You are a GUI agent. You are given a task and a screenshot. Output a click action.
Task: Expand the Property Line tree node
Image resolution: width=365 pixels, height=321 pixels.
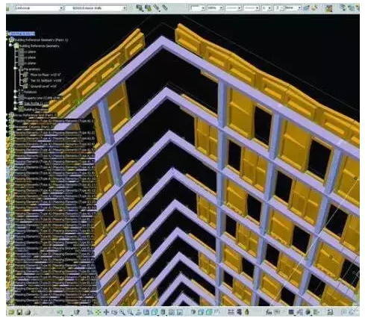coord(16,98)
